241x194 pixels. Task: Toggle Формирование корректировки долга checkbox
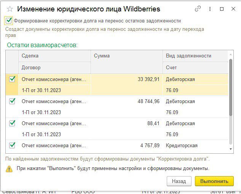click(x=9, y=21)
